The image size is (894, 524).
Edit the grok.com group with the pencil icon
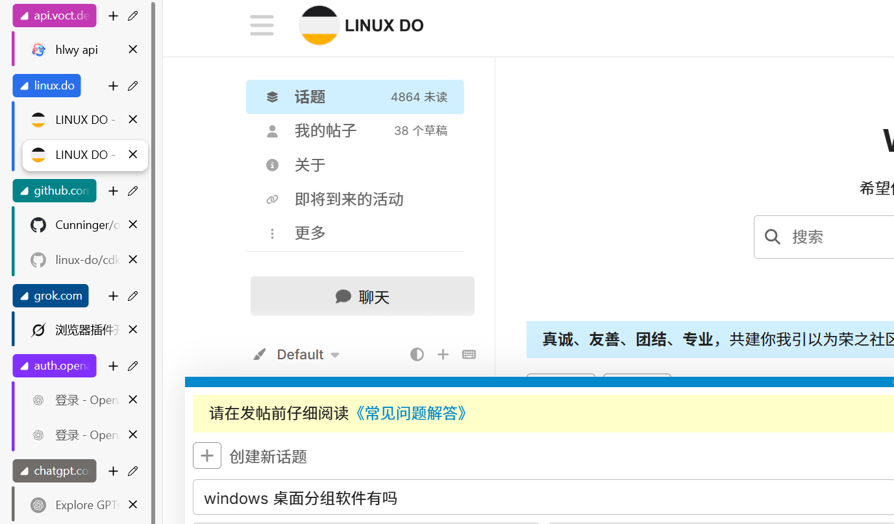[133, 296]
